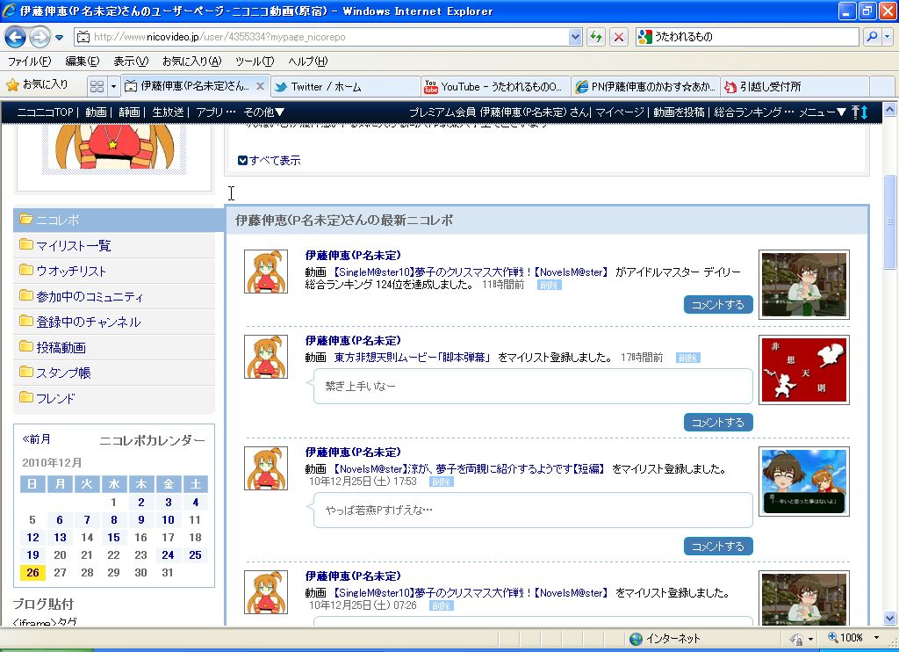
Task: Click the search magnifier icon
Action: point(872,37)
